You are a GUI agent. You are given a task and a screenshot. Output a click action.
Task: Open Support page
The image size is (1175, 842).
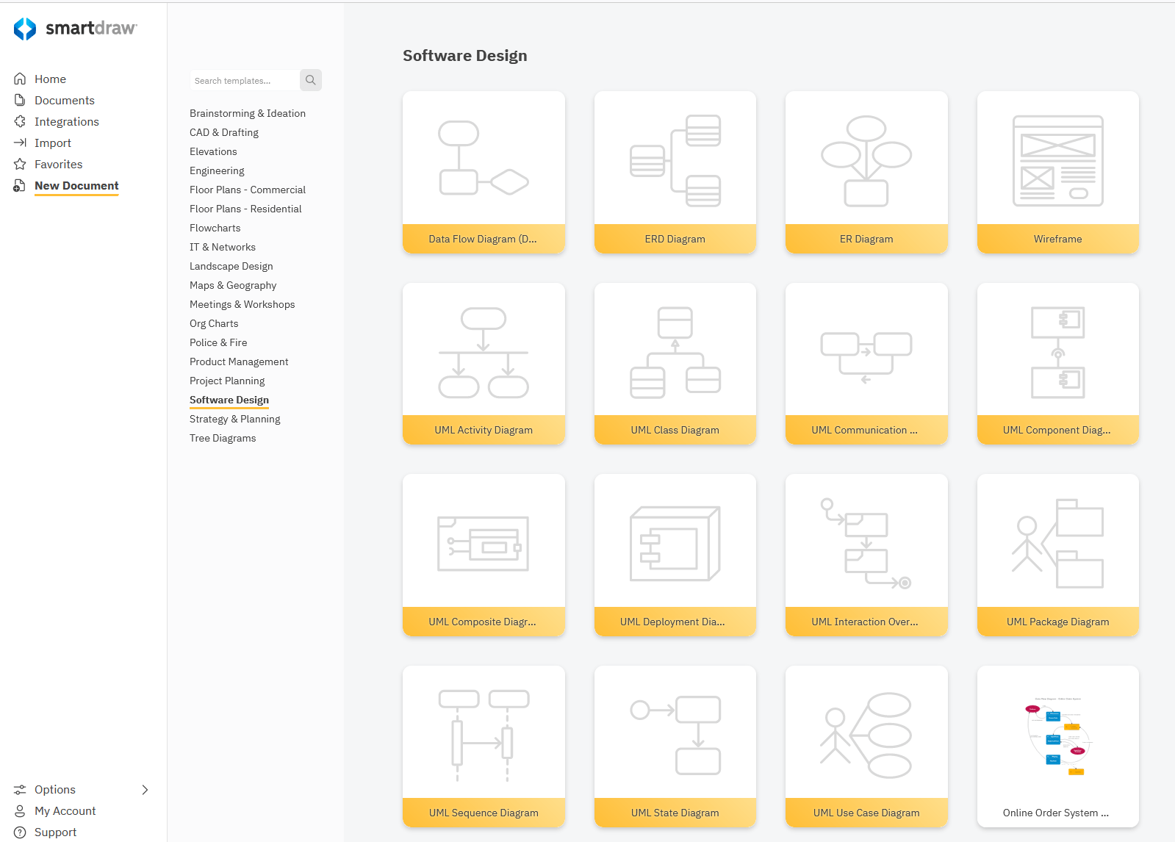pyautogui.click(x=56, y=832)
